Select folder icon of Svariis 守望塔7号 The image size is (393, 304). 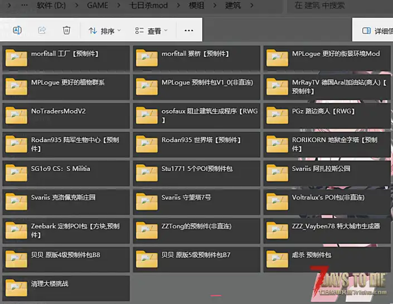click(x=147, y=202)
